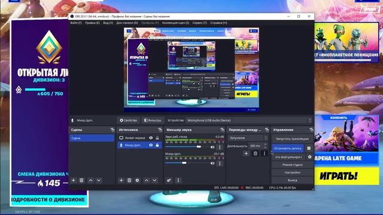This screenshot has height=215, width=383.
Task: Open the Устройство Microphone (USB Audio Device) dropdown
Action: [249, 121]
